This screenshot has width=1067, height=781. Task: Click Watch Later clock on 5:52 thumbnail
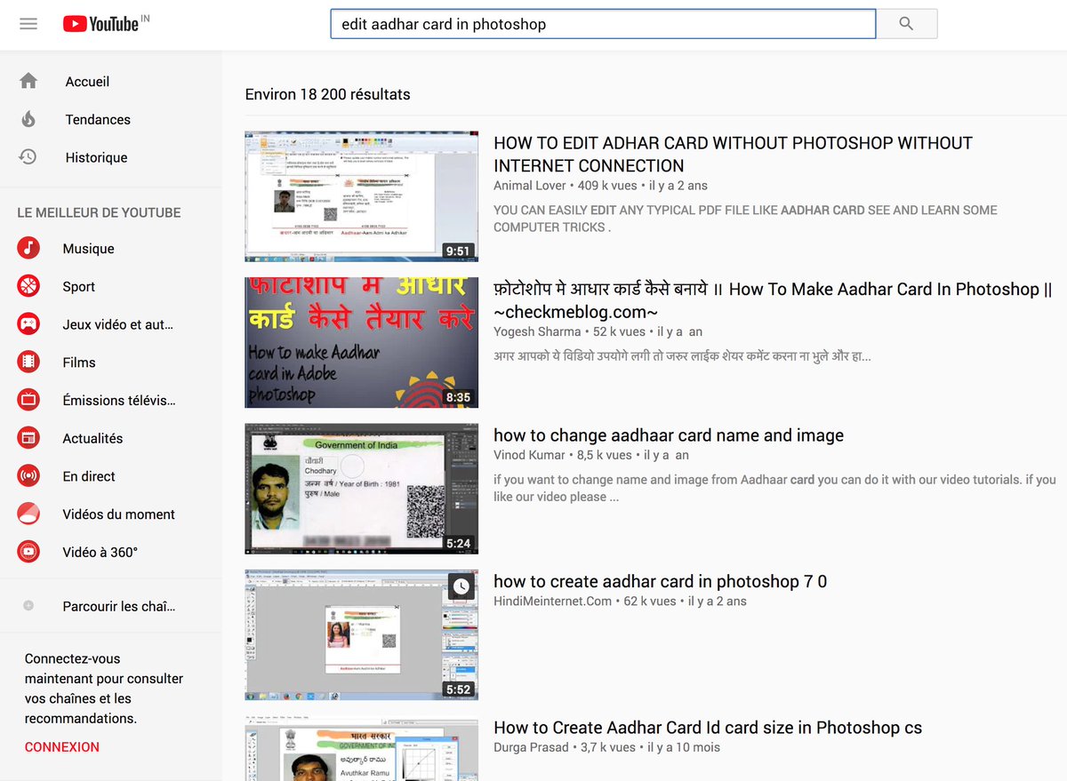pos(460,586)
